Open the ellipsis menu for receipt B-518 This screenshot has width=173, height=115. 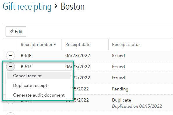pos(11,56)
